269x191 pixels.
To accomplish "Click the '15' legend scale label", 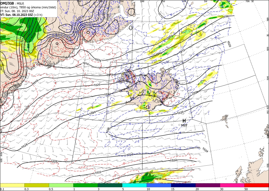I will pos(173,189).
